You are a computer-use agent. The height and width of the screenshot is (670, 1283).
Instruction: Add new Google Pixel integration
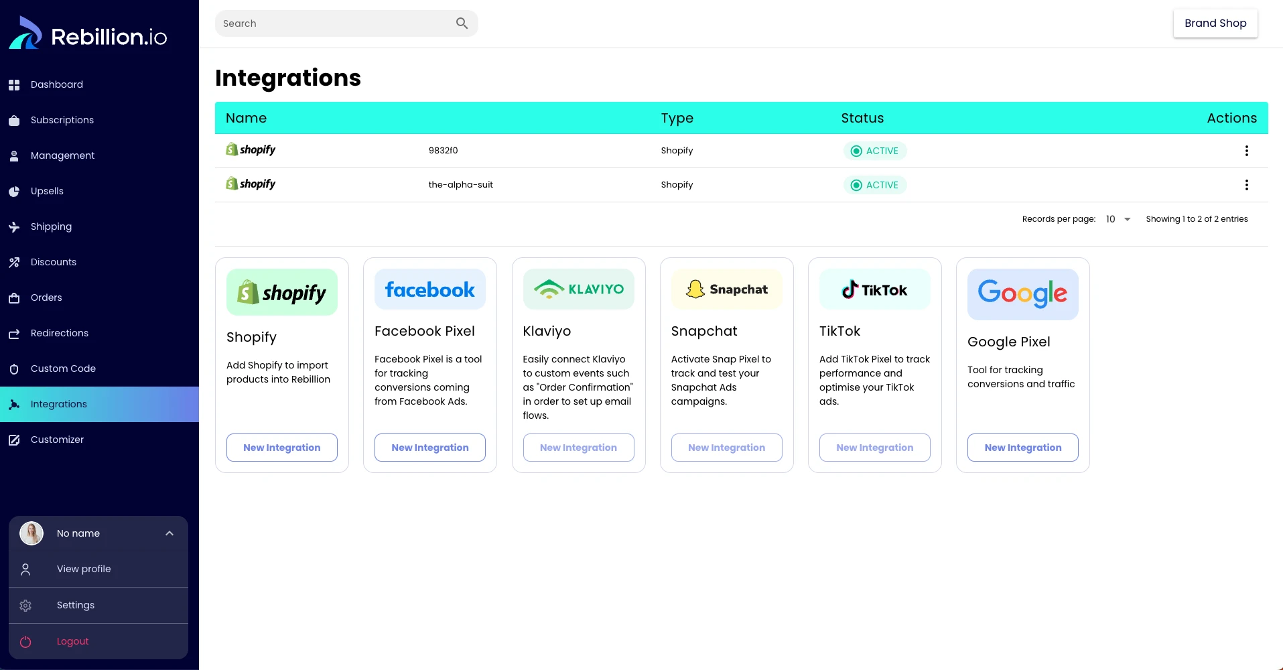(x=1023, y=448)
